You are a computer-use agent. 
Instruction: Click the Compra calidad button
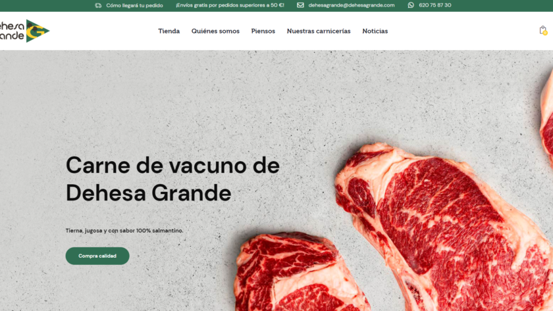97,256
